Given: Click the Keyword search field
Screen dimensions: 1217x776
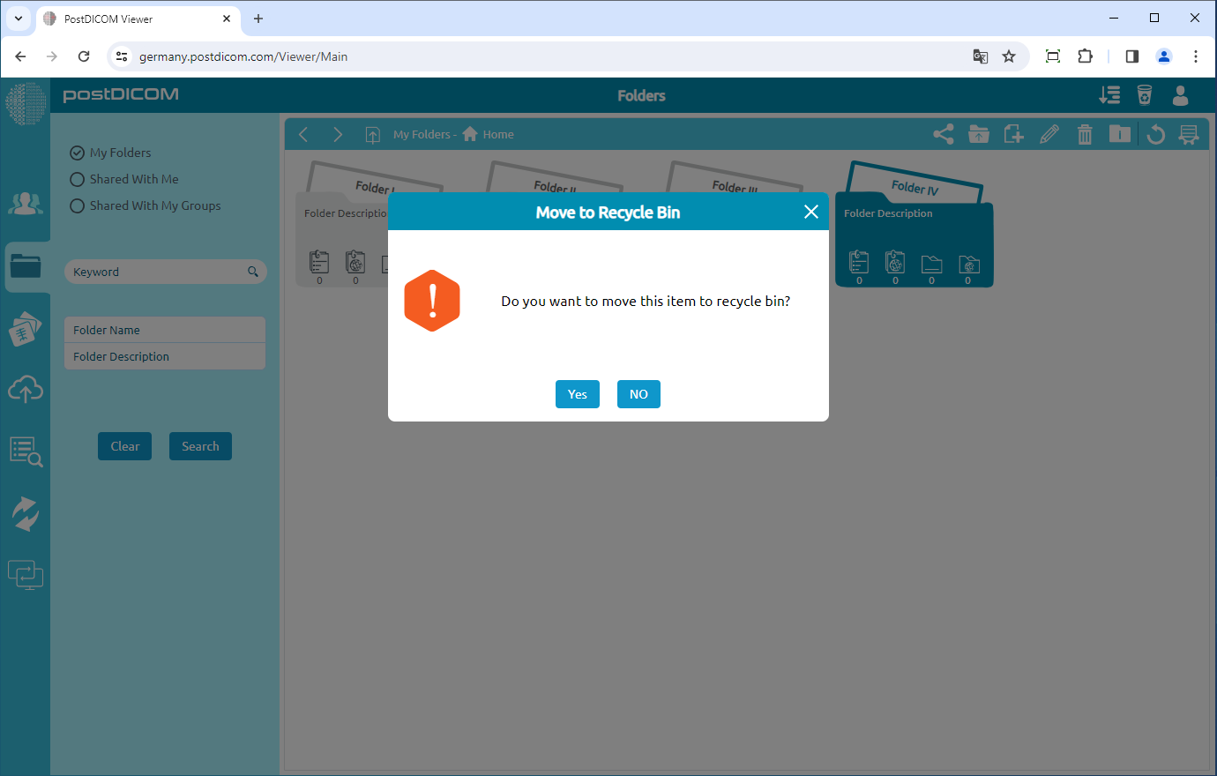Looking at the screenshot, I should point(157,272).
